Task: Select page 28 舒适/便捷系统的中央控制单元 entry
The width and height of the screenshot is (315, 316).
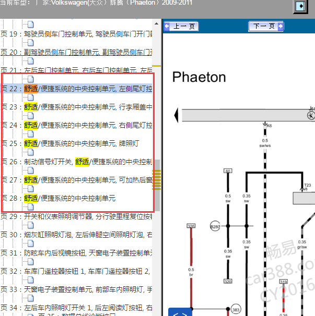Action: point(58,198)
